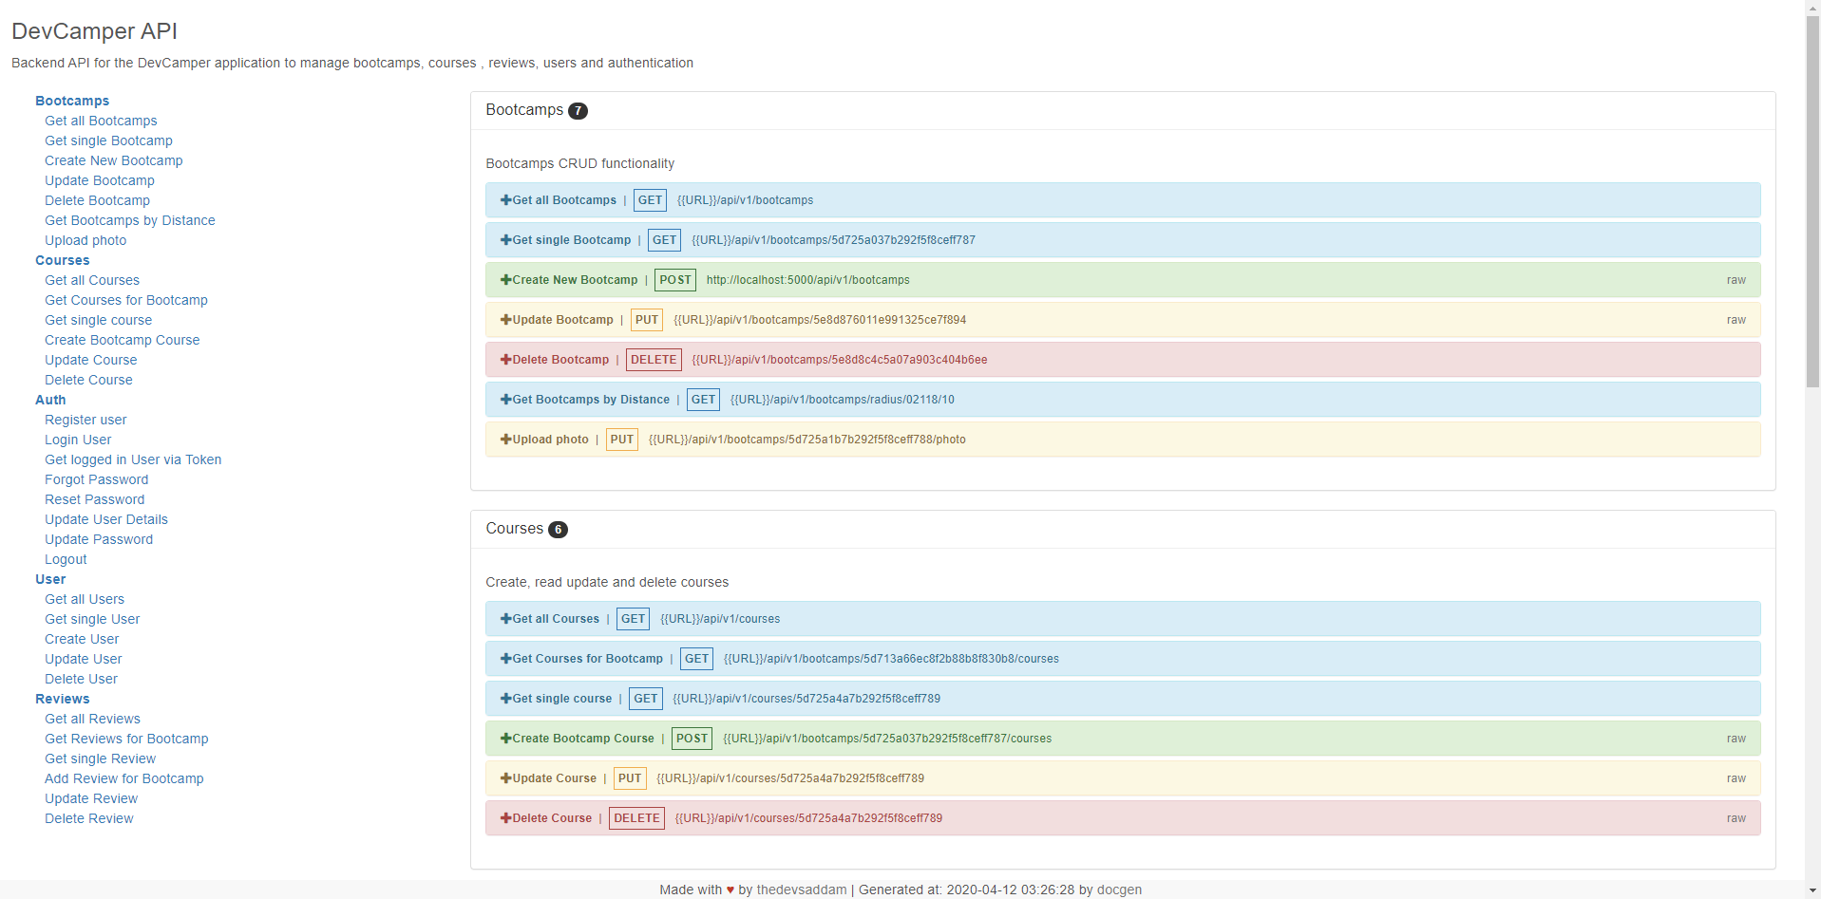Click the plus icon beside Create New Bootcamp
Image resolution: width=1821 pixels, height=899 pixels.
tap(506, 280)
